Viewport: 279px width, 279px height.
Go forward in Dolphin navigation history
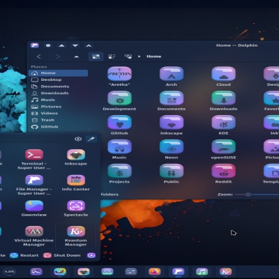click(58, 56)
